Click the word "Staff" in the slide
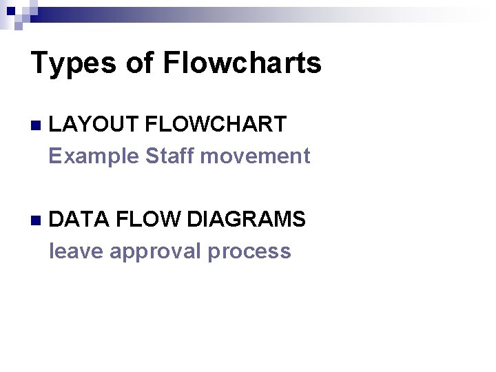 [169, 156]
